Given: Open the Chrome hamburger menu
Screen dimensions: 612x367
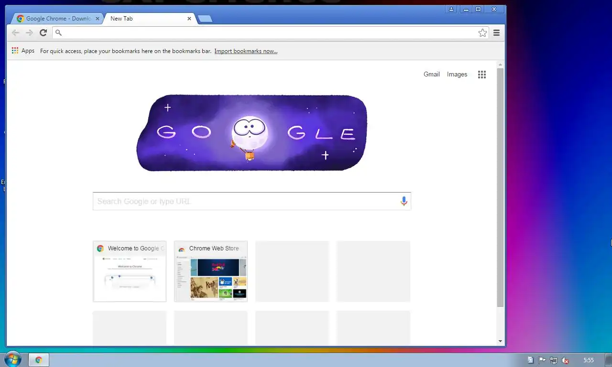Looking at the screenshot, I should coord(496,32).
